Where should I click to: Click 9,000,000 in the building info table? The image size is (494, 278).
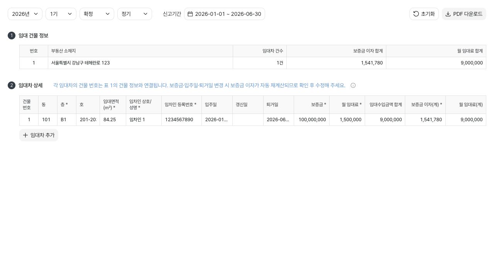pyautogui.click(x=436, y=63)
